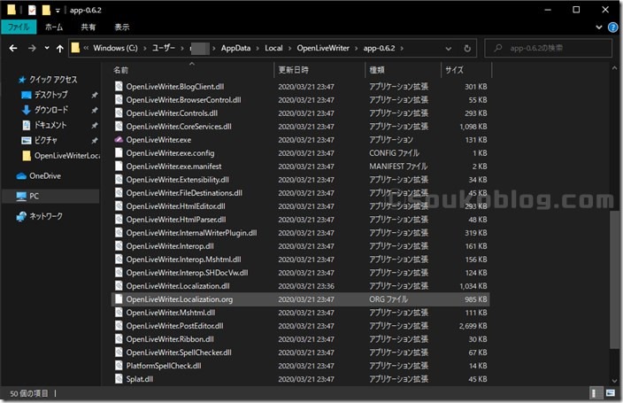Open the ホーム ribbon tab

pyautogui.click(x=54, y=27)
